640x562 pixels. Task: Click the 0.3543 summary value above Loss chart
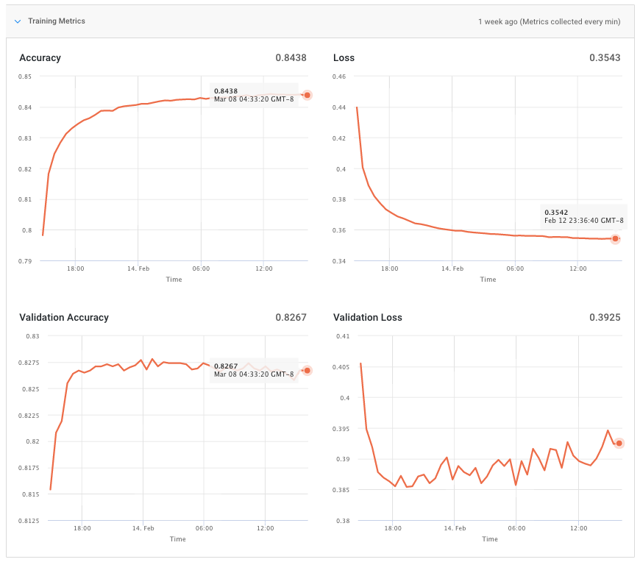click(605, 58)
